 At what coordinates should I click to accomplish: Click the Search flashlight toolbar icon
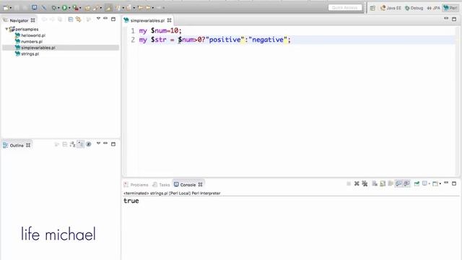(x=96, y=8)
